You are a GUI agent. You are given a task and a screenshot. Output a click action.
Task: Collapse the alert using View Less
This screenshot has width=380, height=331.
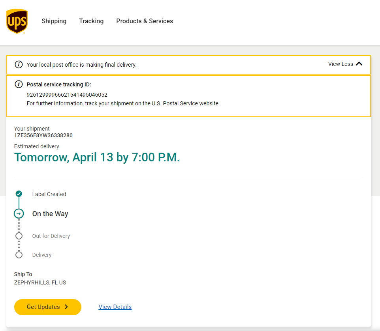345,64
